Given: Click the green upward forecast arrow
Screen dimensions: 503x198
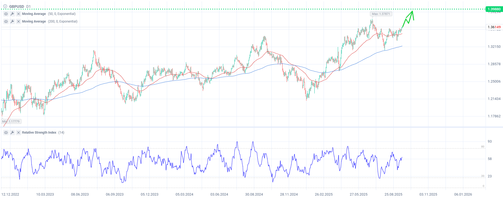Looking at the screenshot, I should (409, 18).
